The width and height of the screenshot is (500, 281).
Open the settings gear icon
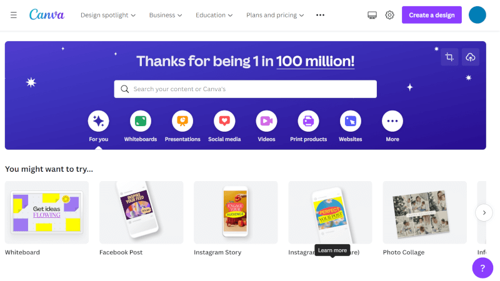pyautogui.click(x=390, y=15)
